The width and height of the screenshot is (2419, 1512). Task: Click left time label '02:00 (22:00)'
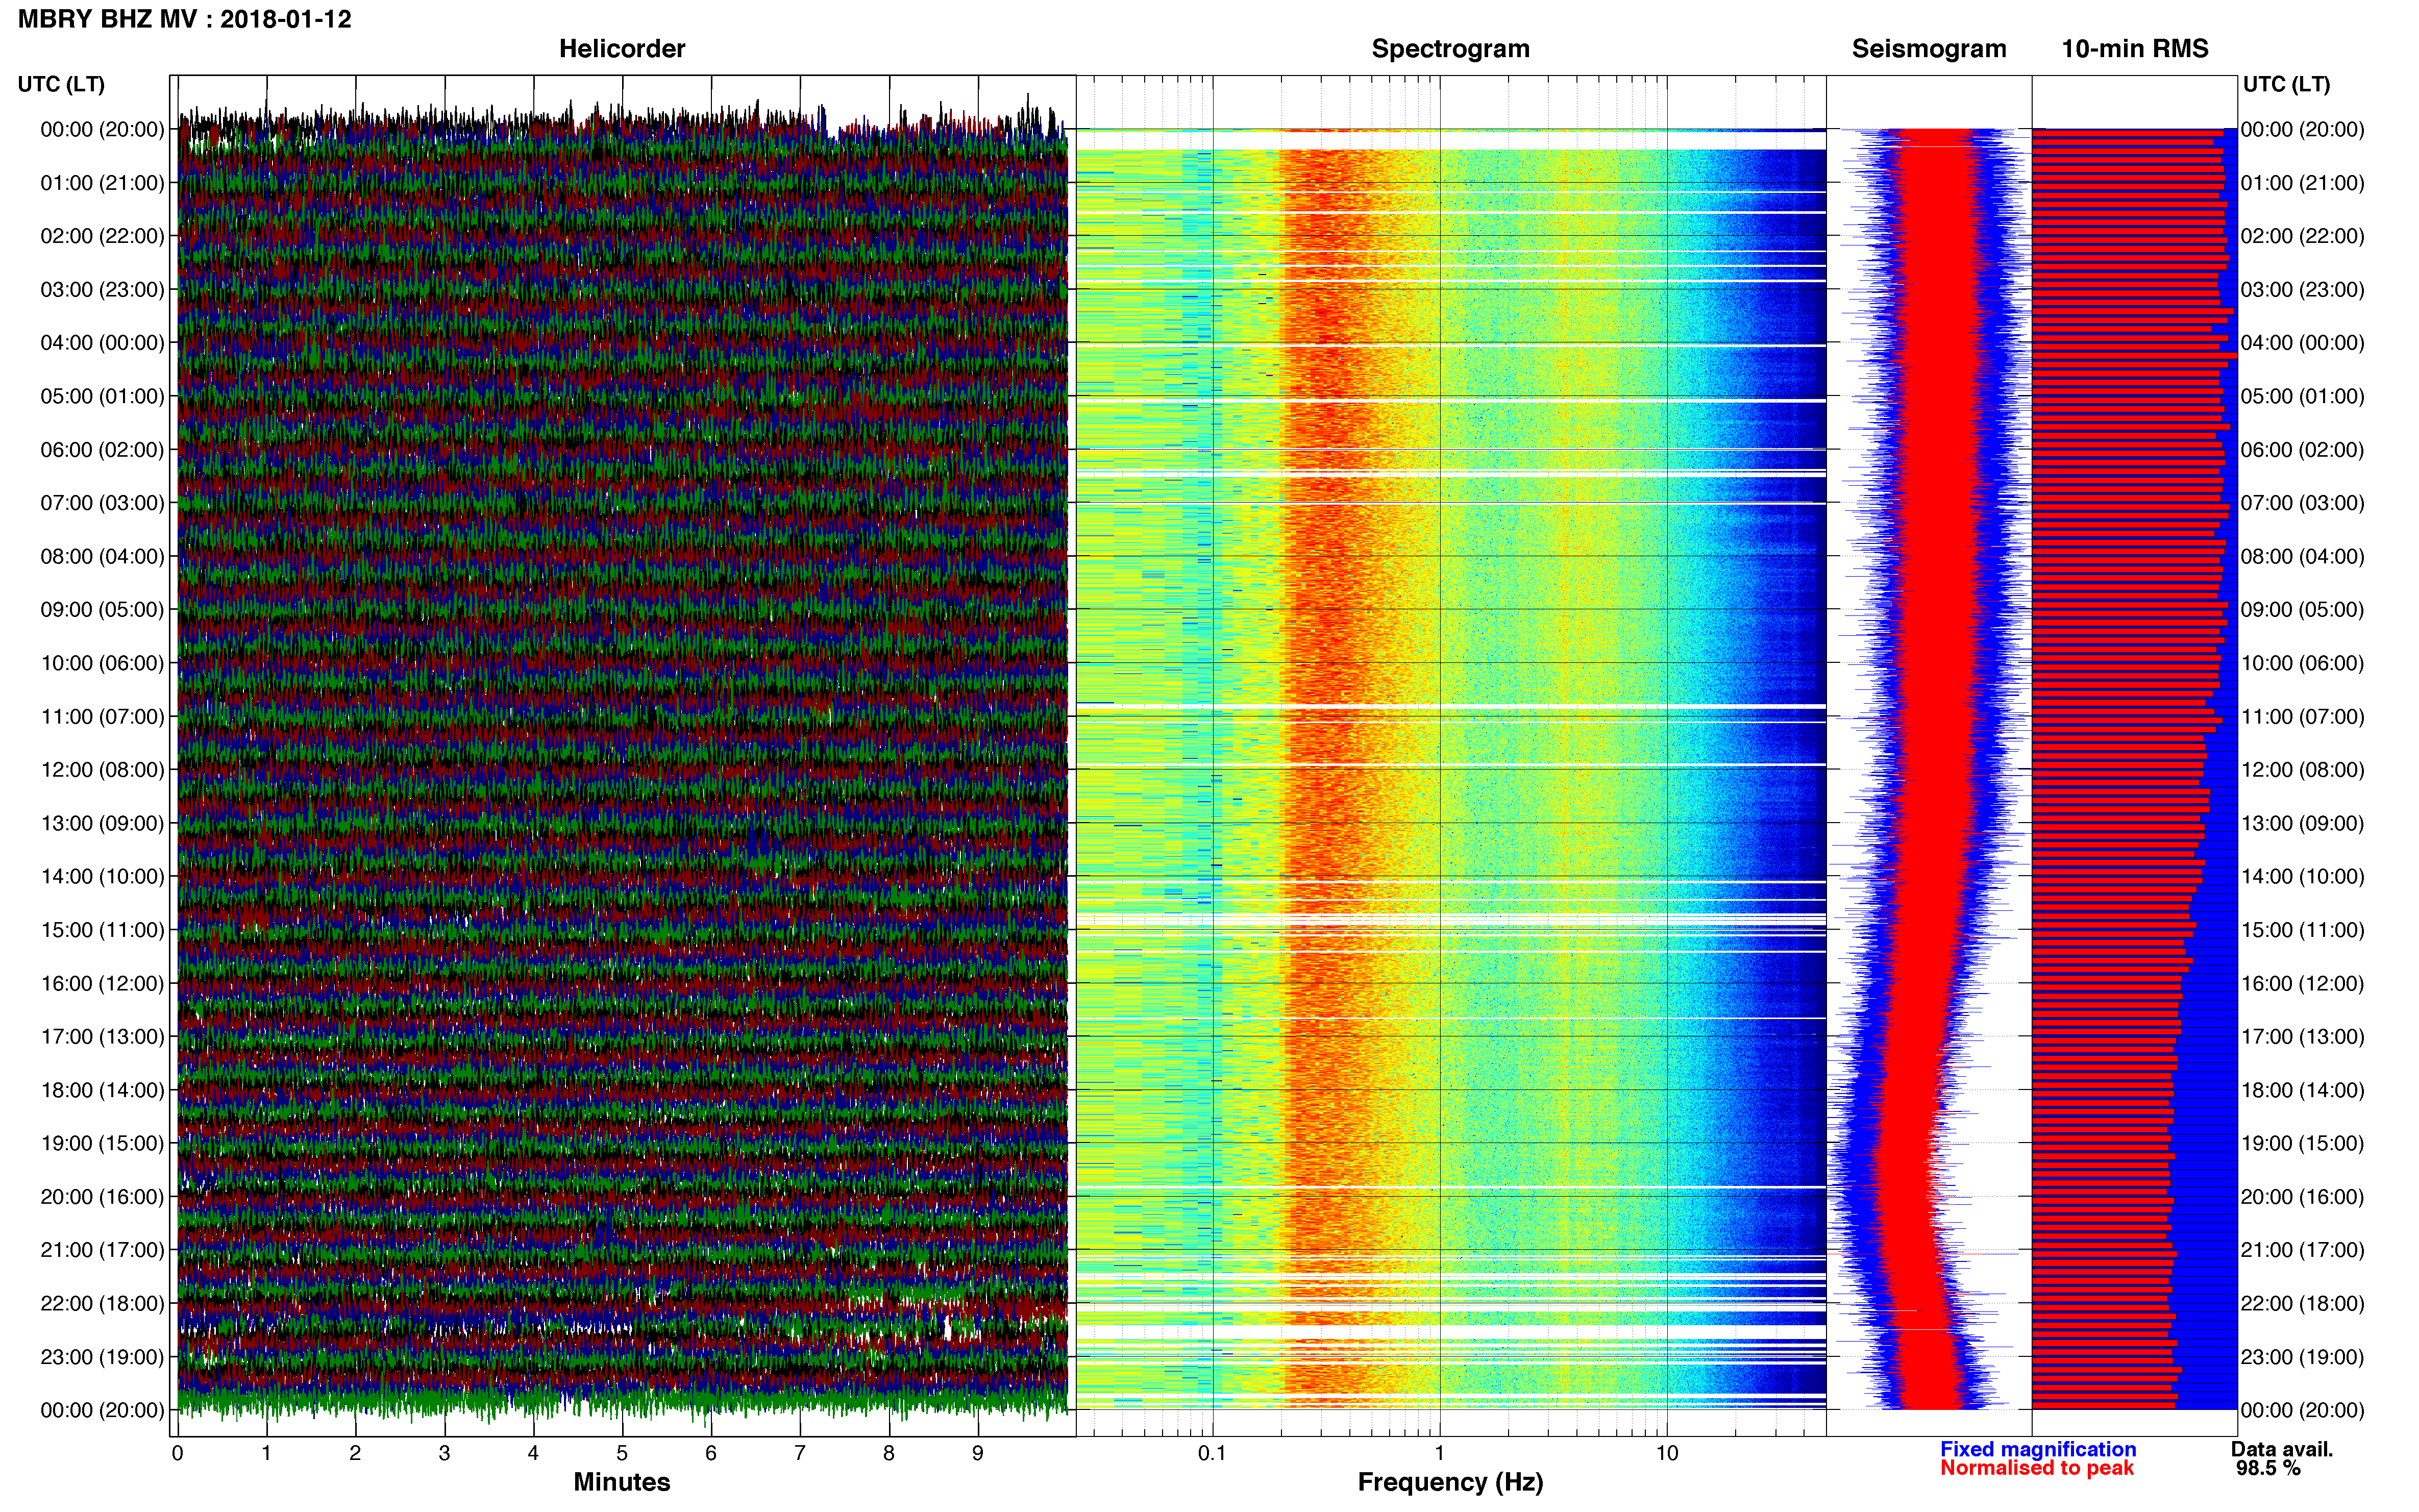pos(103,236)
